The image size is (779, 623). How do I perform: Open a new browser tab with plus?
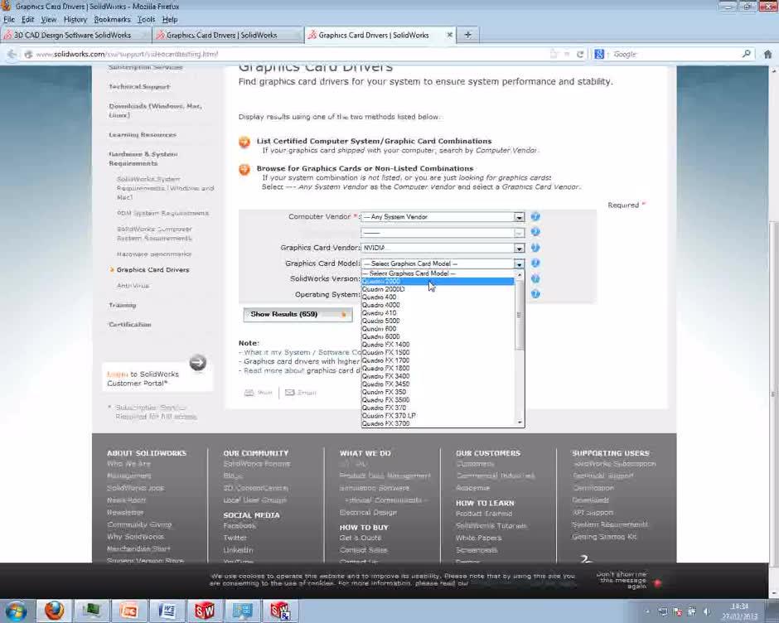467,35
